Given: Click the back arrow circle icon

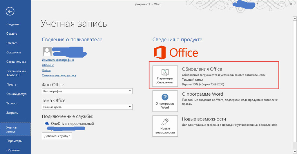Looking at the screenshot, I should [x=10, y=11].
